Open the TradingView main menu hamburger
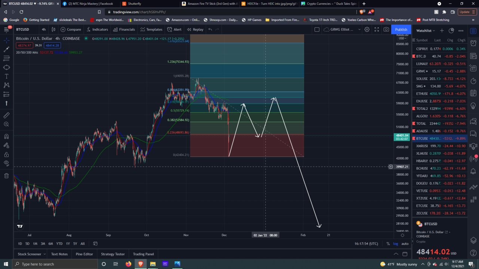479x269 pixels. (6, 29)
